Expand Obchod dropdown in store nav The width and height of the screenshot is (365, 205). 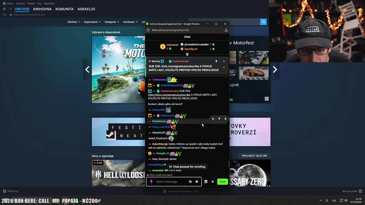click(x=74, y=22)
